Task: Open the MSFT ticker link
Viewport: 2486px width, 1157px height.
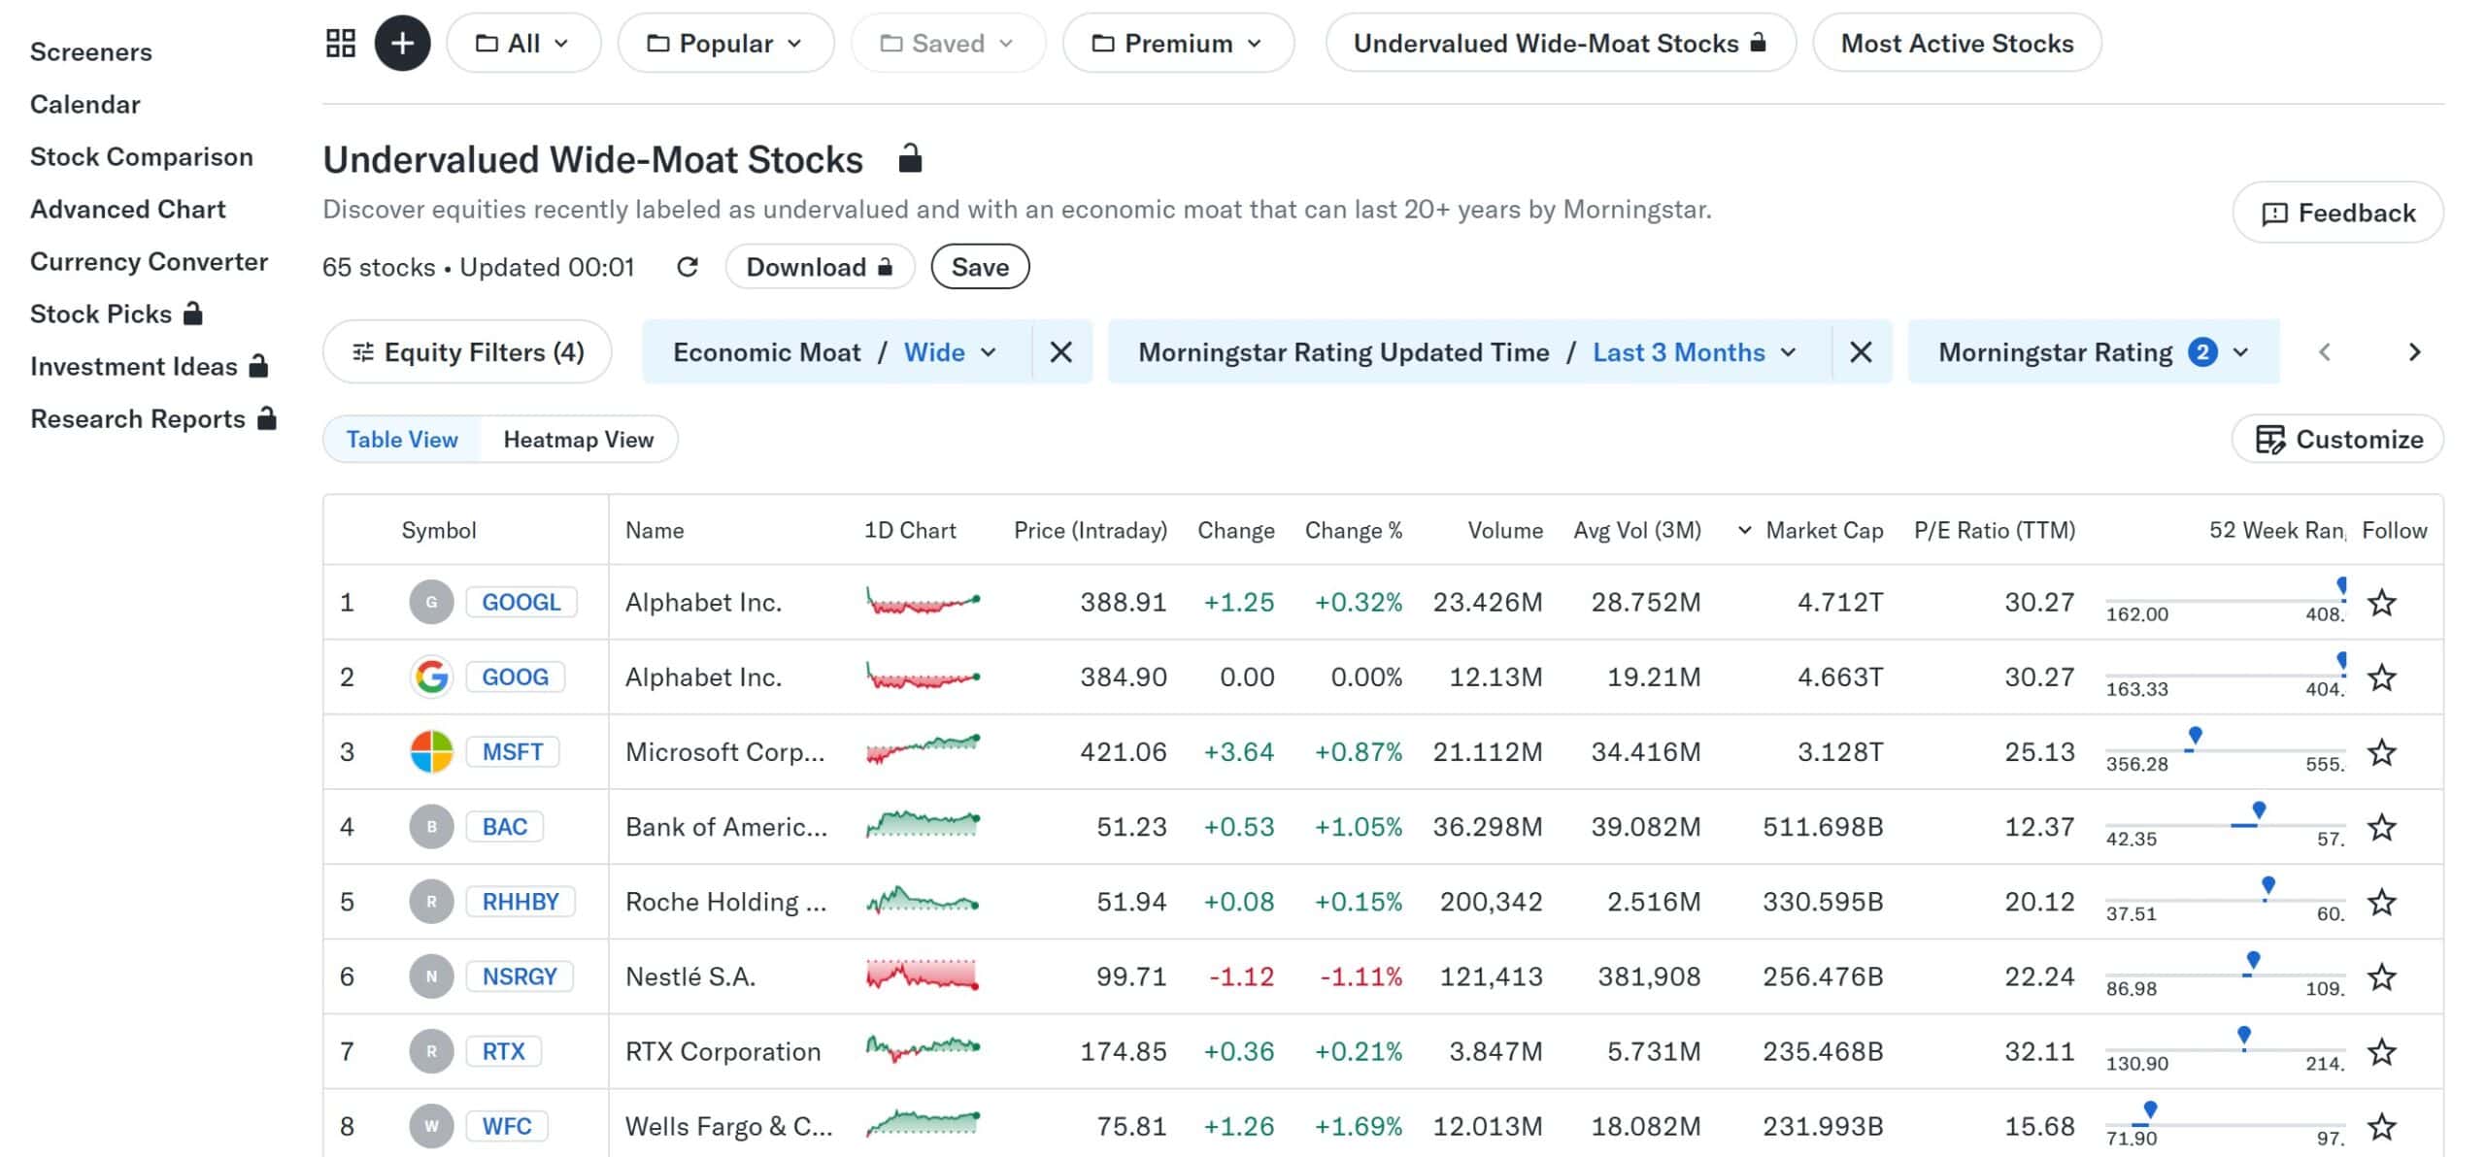Action: 513,752
